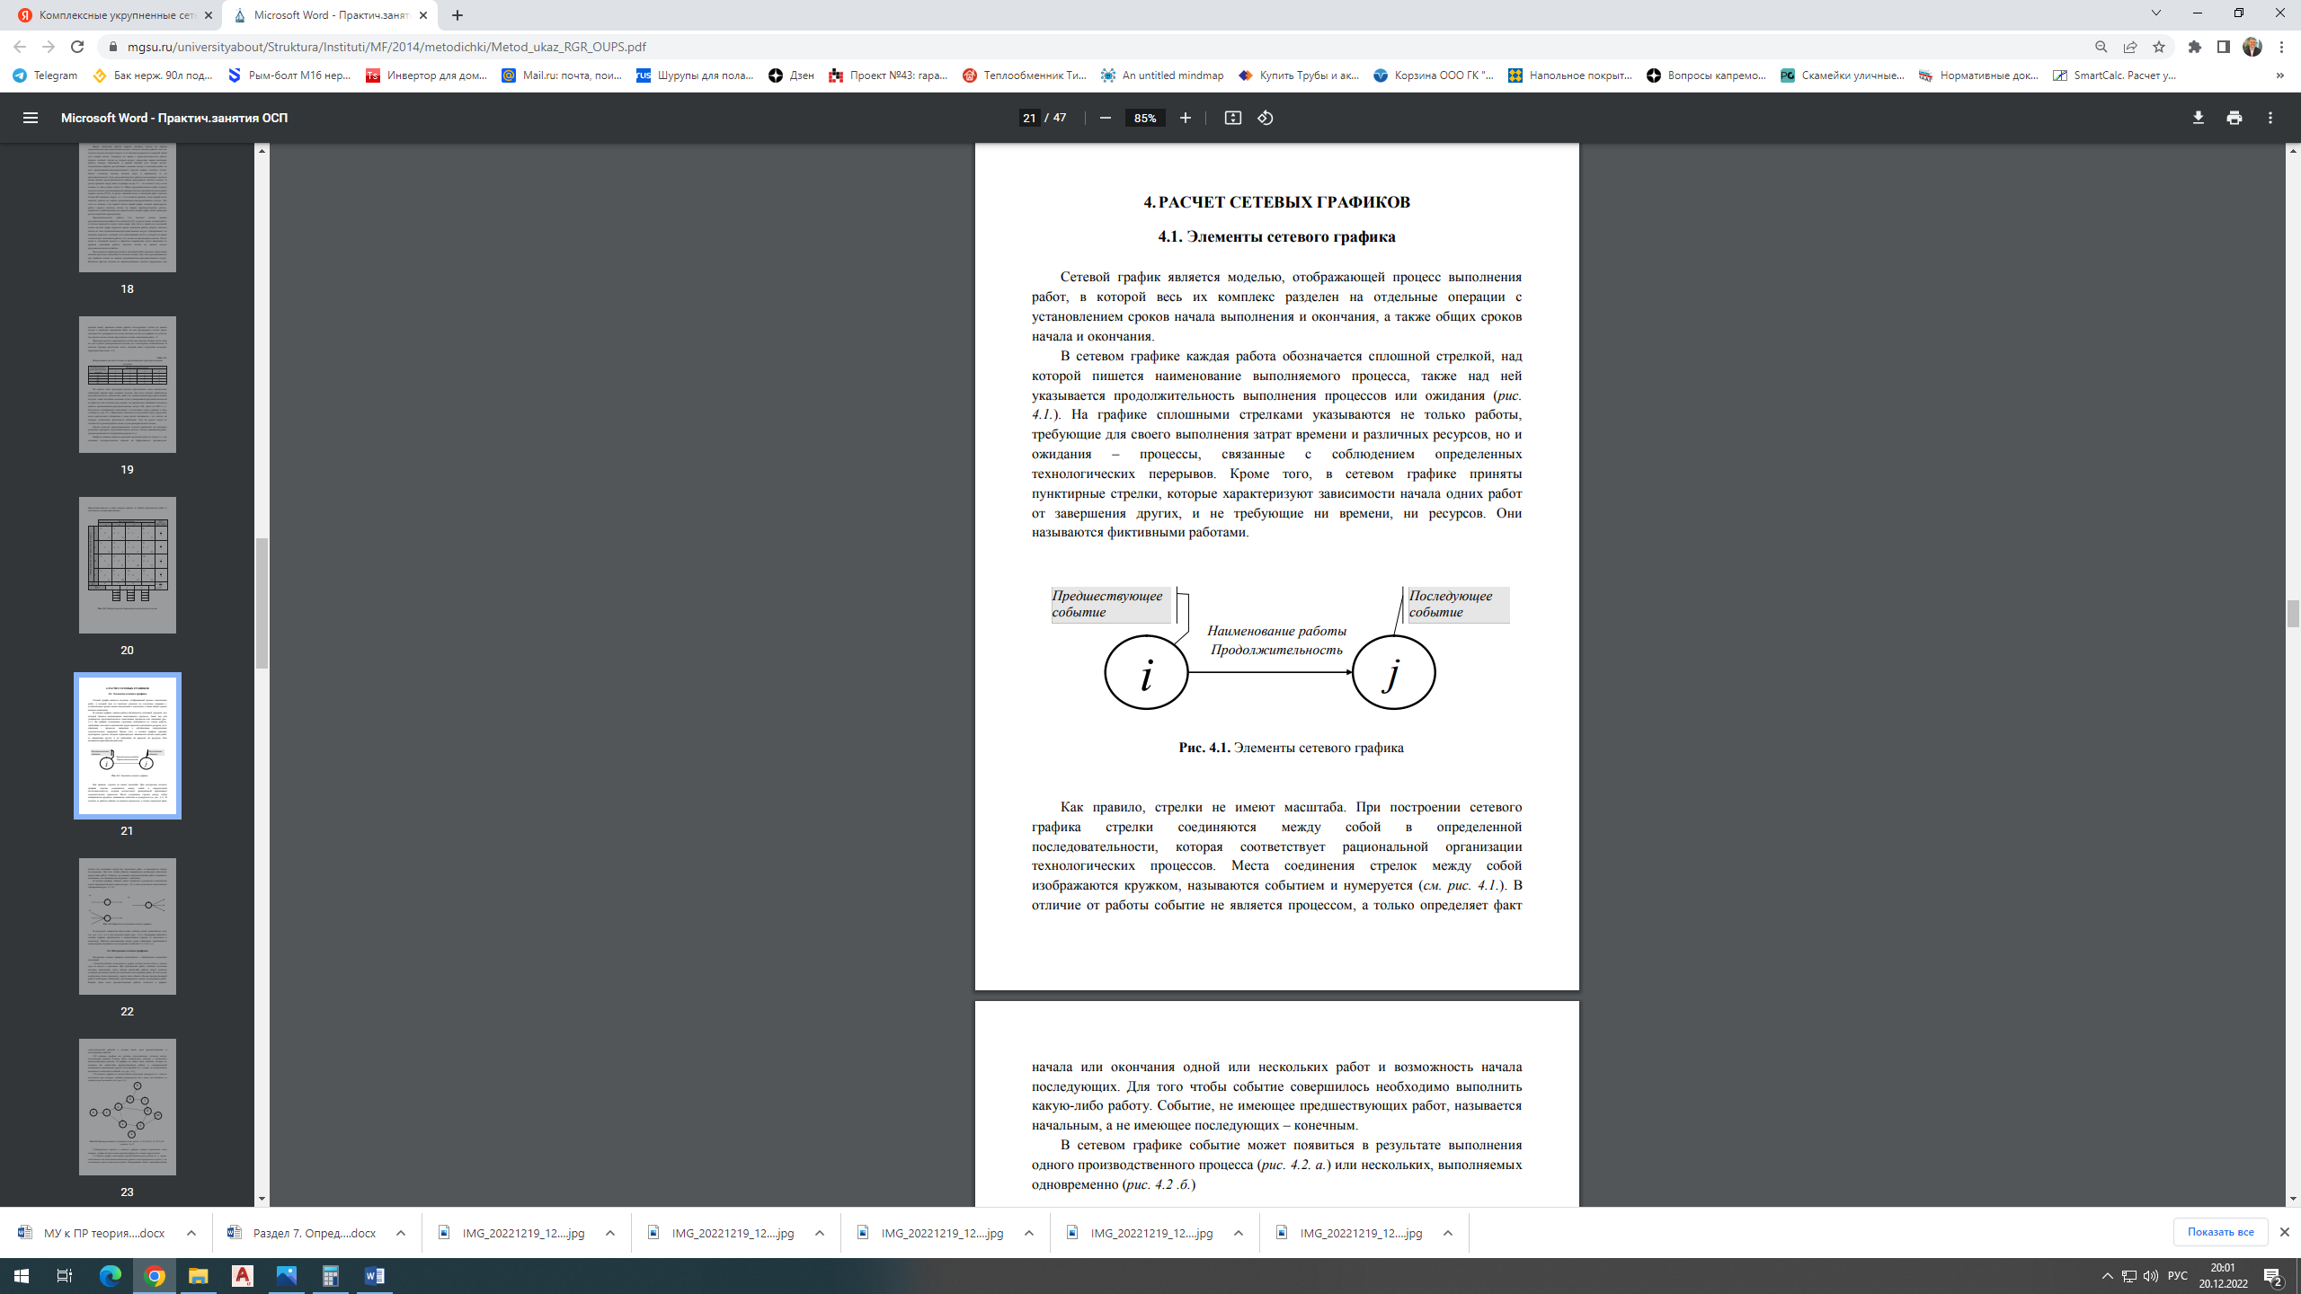Open File Explorer from taskbar
This screenshot has width=2301, height=1294.
point(198,1276)
